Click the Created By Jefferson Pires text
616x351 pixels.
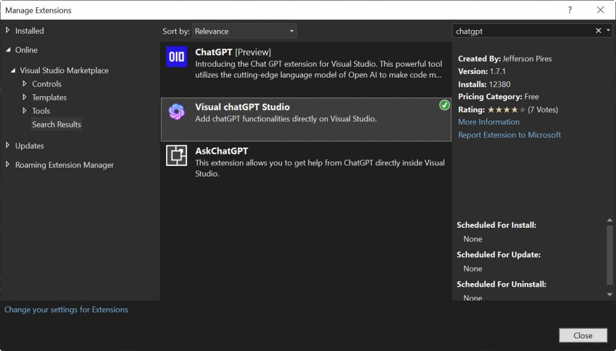point(505,58)
